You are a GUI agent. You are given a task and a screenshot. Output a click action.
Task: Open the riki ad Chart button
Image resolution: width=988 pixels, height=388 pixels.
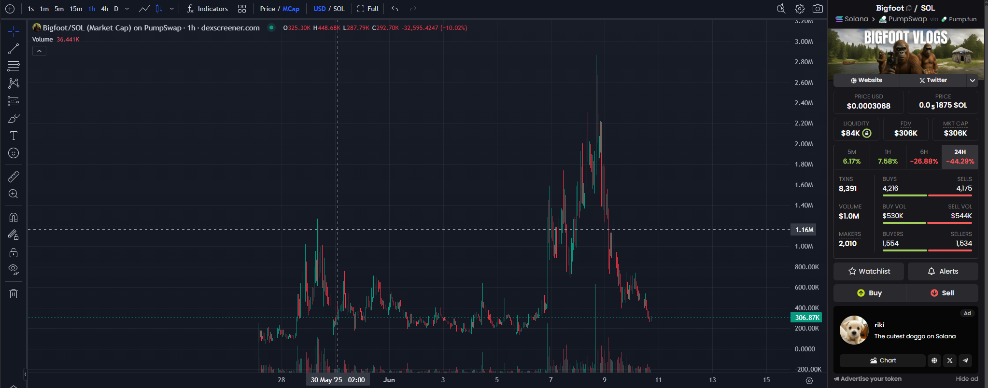pos(883,360)
